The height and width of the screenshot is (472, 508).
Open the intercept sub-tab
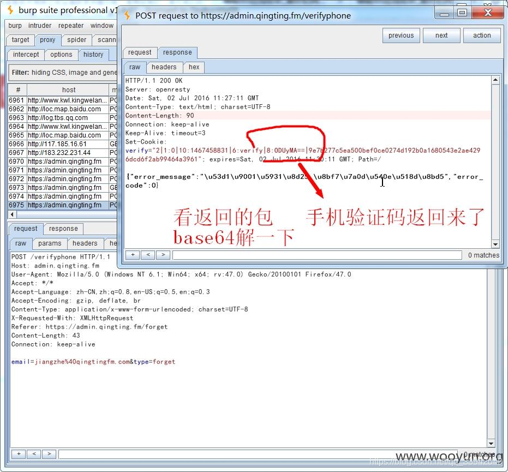pos(26,55)
